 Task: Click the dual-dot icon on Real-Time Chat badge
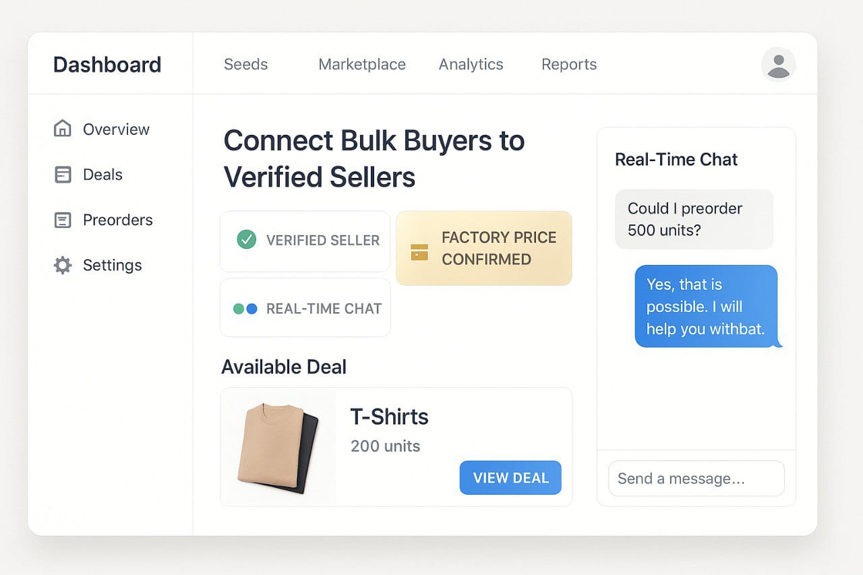coord(245,307)
